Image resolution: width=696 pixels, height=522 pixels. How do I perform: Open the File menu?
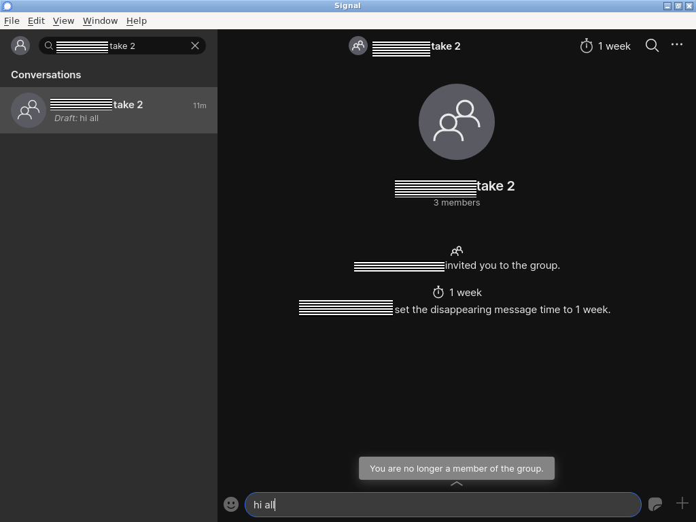[12, 21]
